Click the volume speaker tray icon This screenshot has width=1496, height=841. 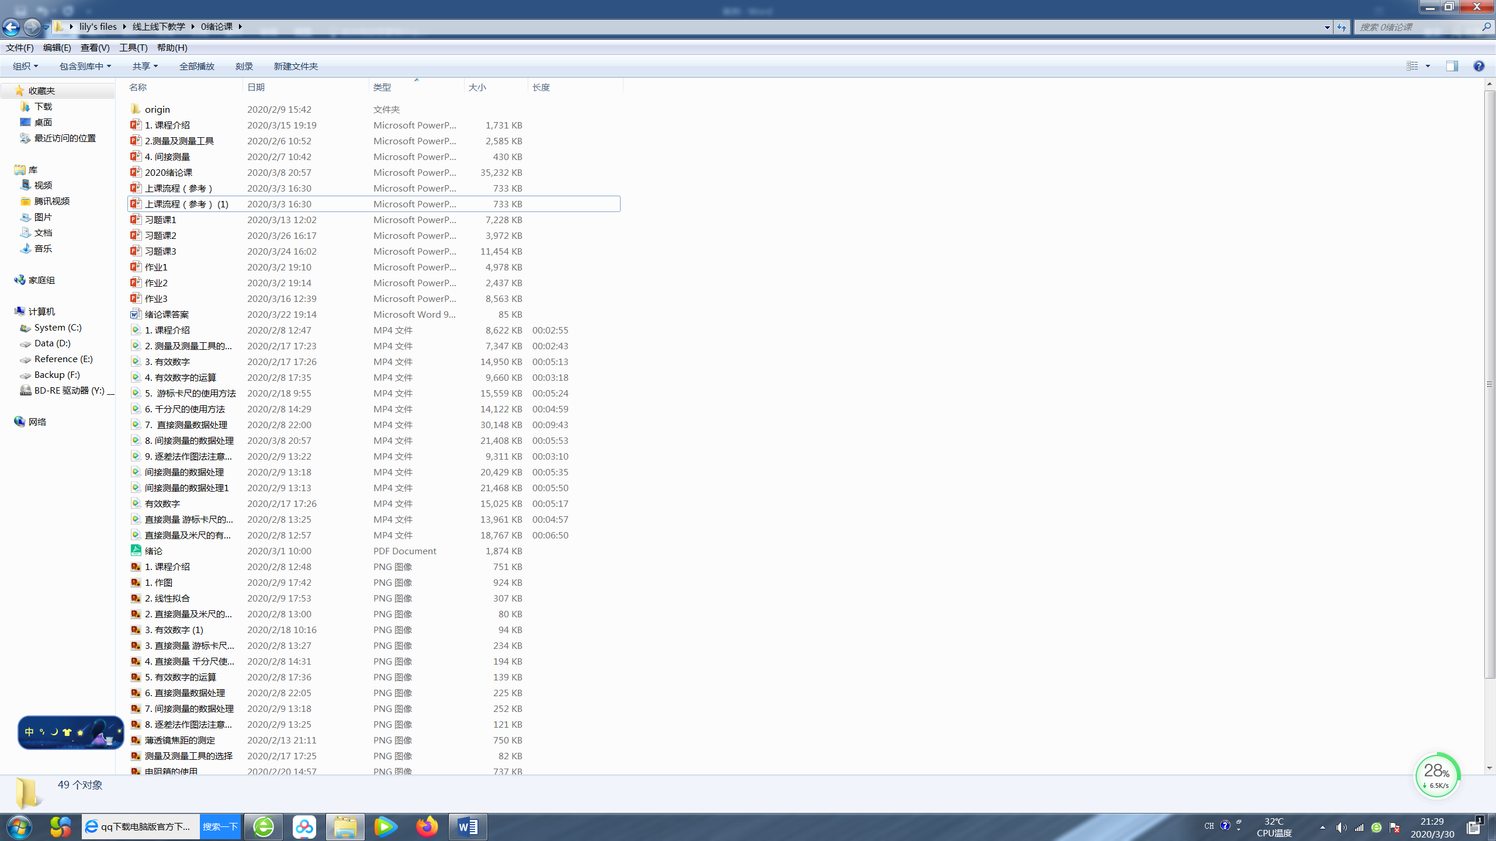click(x=1341, y=827)
